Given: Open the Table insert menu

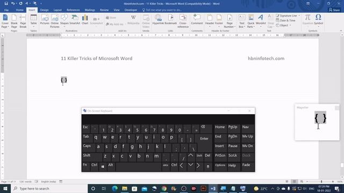Looking at the screenshot, I should click(x=33, y=21).
